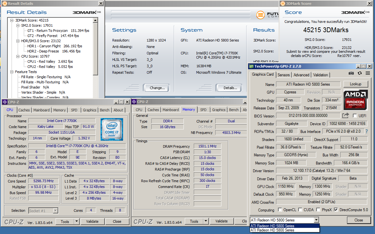Collapse the 3DMark Score tree node
The width and height of the screenshot is (375, 234).
point(12,20)
